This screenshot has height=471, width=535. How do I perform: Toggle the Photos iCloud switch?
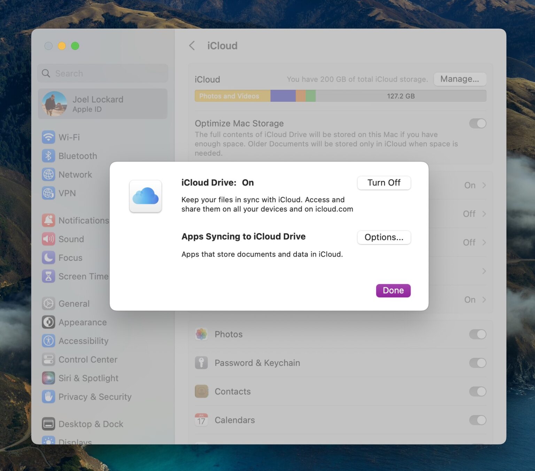pos(477,334)
